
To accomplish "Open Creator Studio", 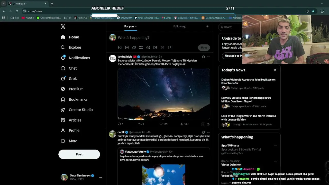I will (x=77, y=110).
